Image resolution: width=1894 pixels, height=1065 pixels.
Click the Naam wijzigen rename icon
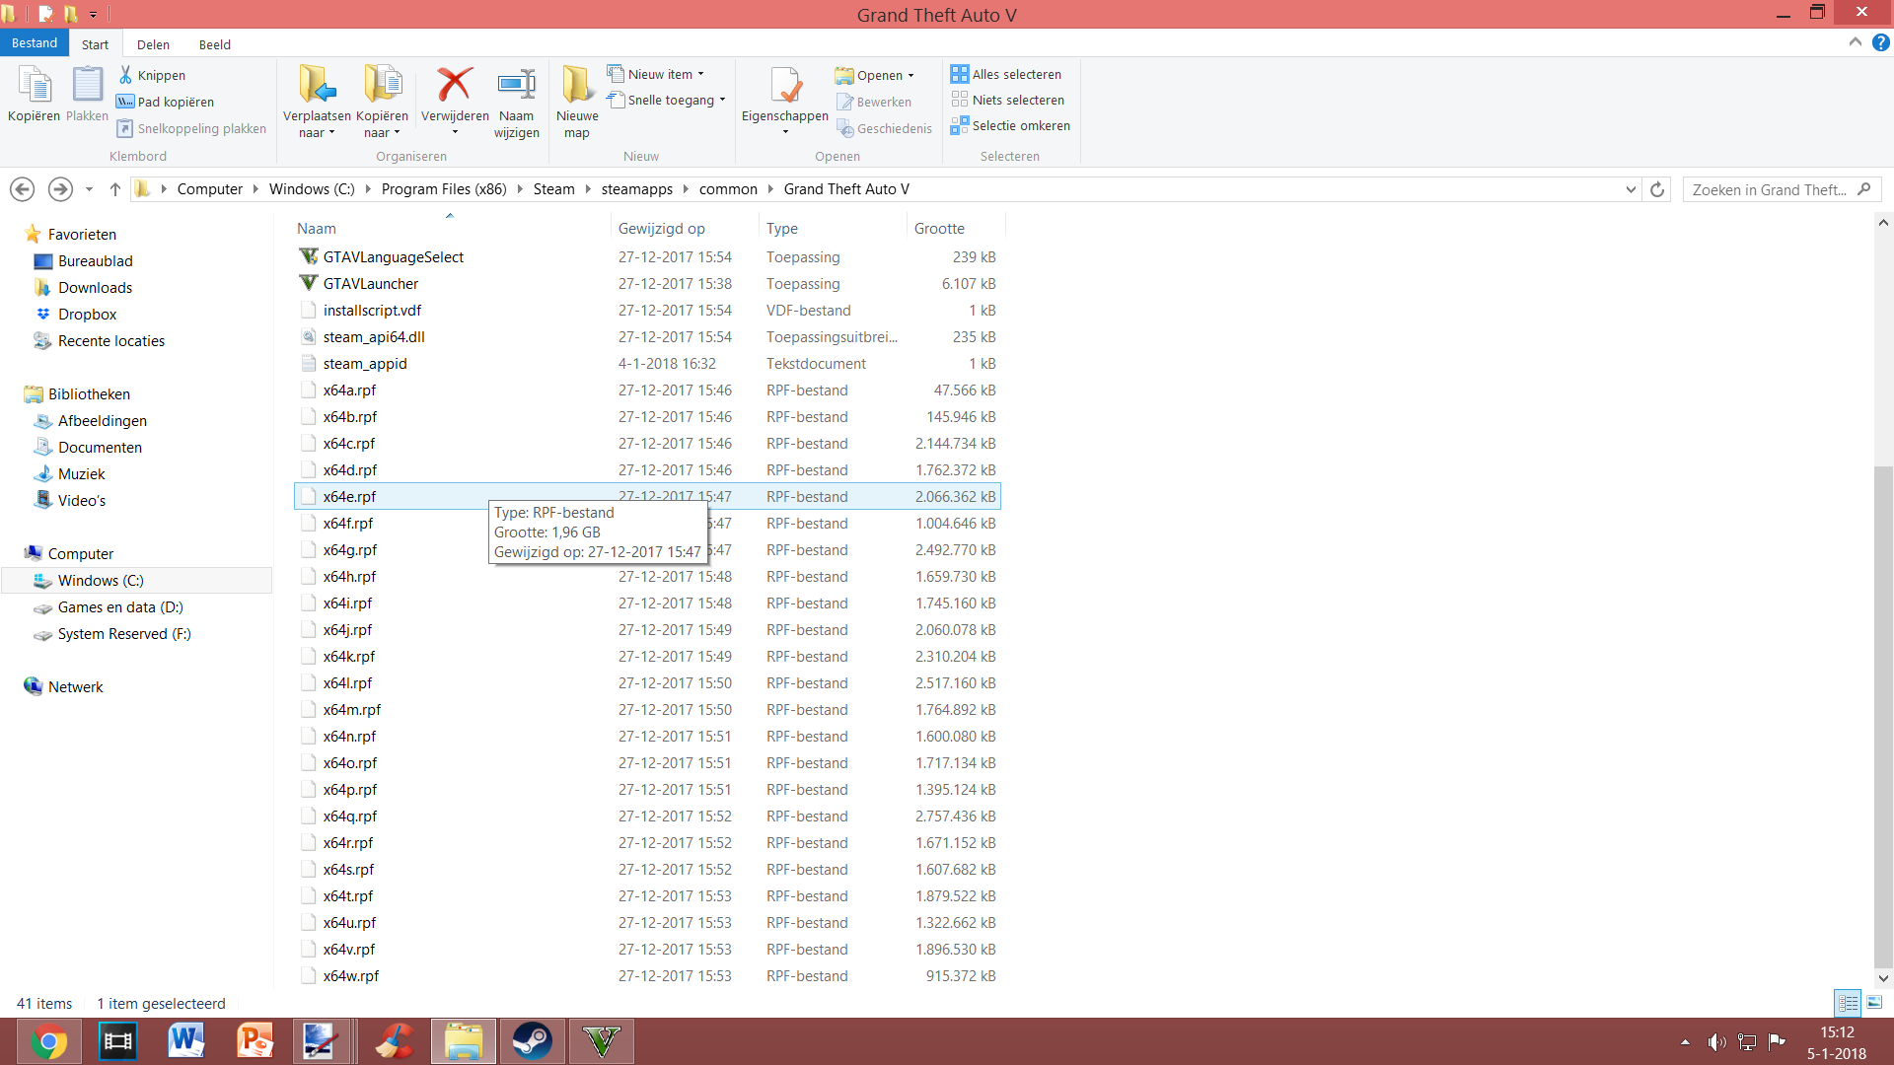(x=517, y=85)
